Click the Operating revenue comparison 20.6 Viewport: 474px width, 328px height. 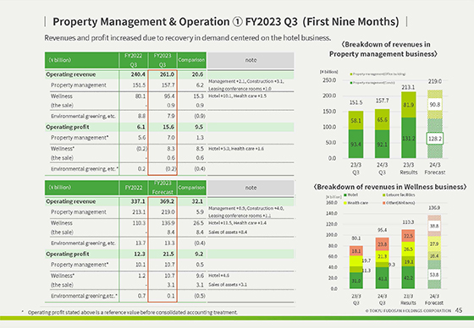coord(197,74)
